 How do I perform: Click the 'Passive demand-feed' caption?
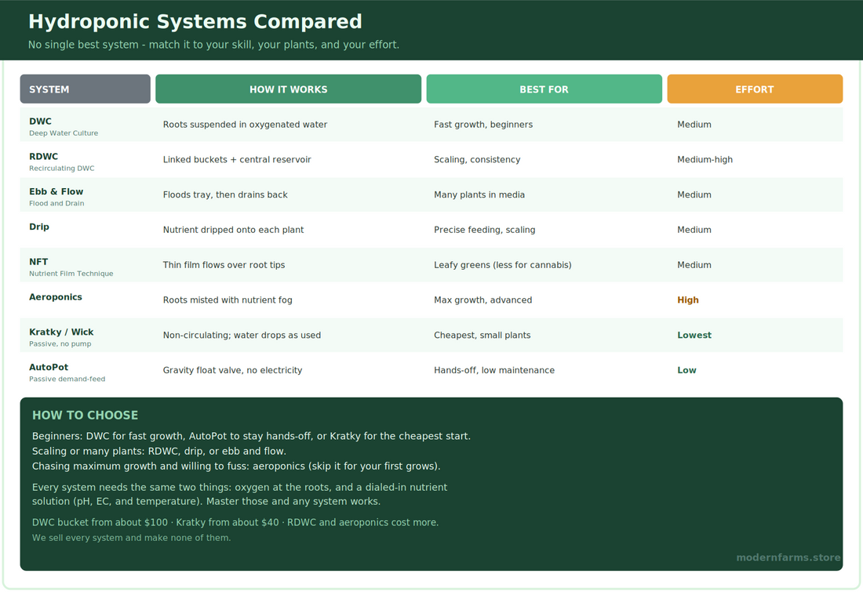(x=67, y=379)
